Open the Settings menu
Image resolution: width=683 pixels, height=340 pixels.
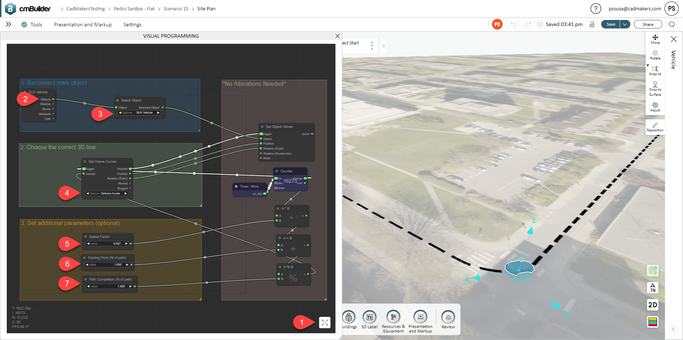pyautogui.click(x=132, y=25)
